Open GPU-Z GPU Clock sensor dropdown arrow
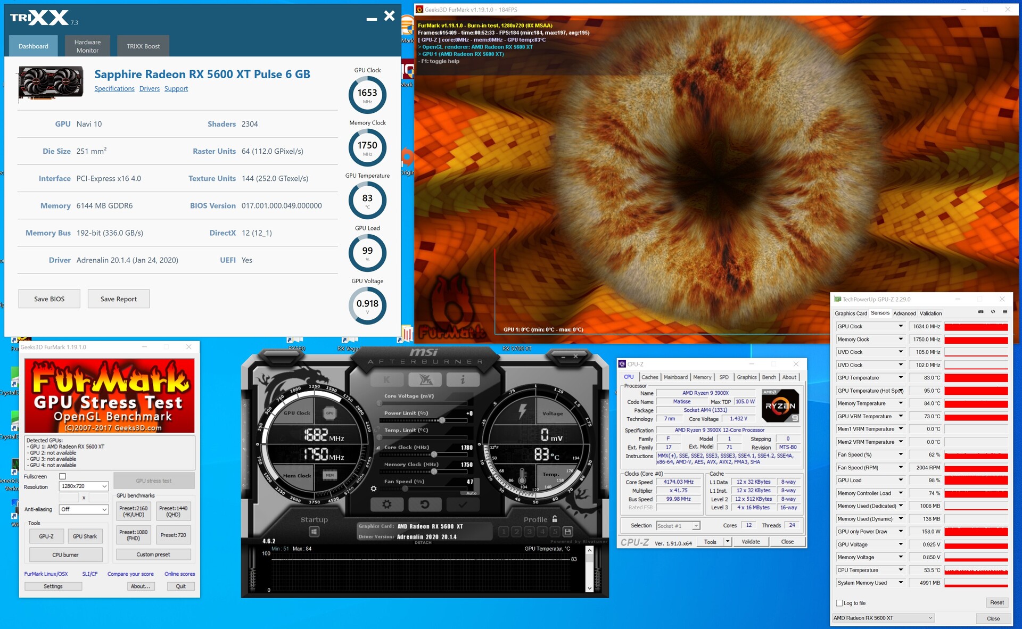 [901, 326]
